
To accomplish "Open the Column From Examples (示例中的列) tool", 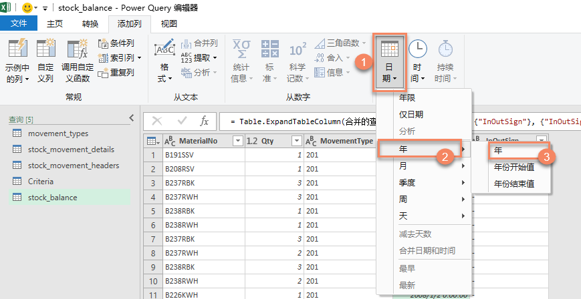I will pyautogui.click(x=17, y=60).
